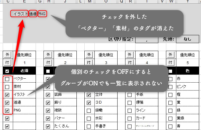Select the 優先順位 cell above number 3
This screenshot has height=130, width=201.
tap(106, 55)
